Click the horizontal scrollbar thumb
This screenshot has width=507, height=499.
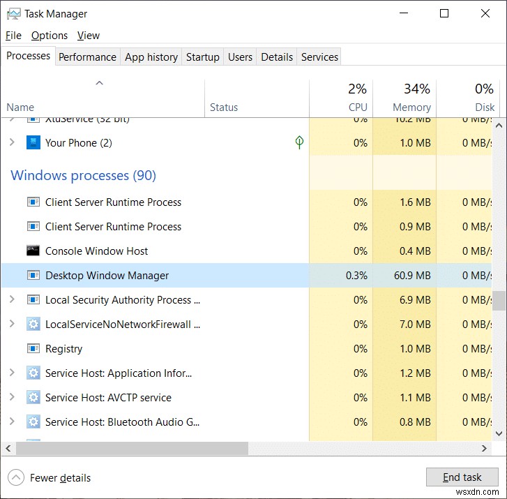pos(132,449)
